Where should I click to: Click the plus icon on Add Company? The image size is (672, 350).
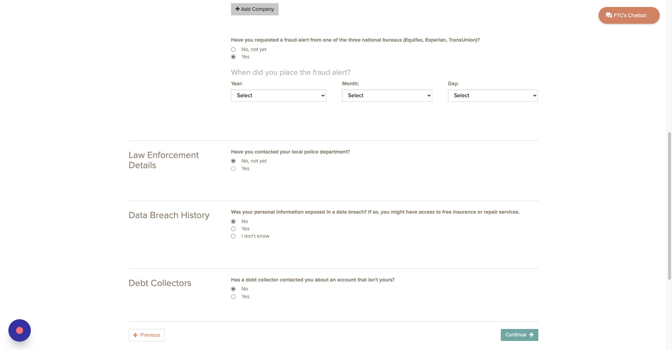(x=238, y=9)
